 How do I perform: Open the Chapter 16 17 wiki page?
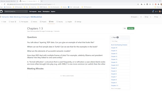pos(115,65)
